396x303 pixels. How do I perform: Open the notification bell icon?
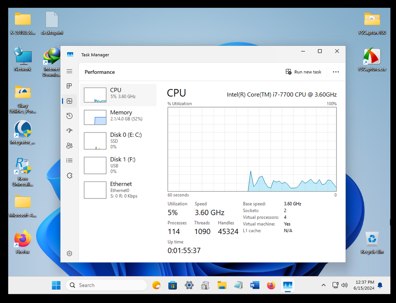coord(380,285)
